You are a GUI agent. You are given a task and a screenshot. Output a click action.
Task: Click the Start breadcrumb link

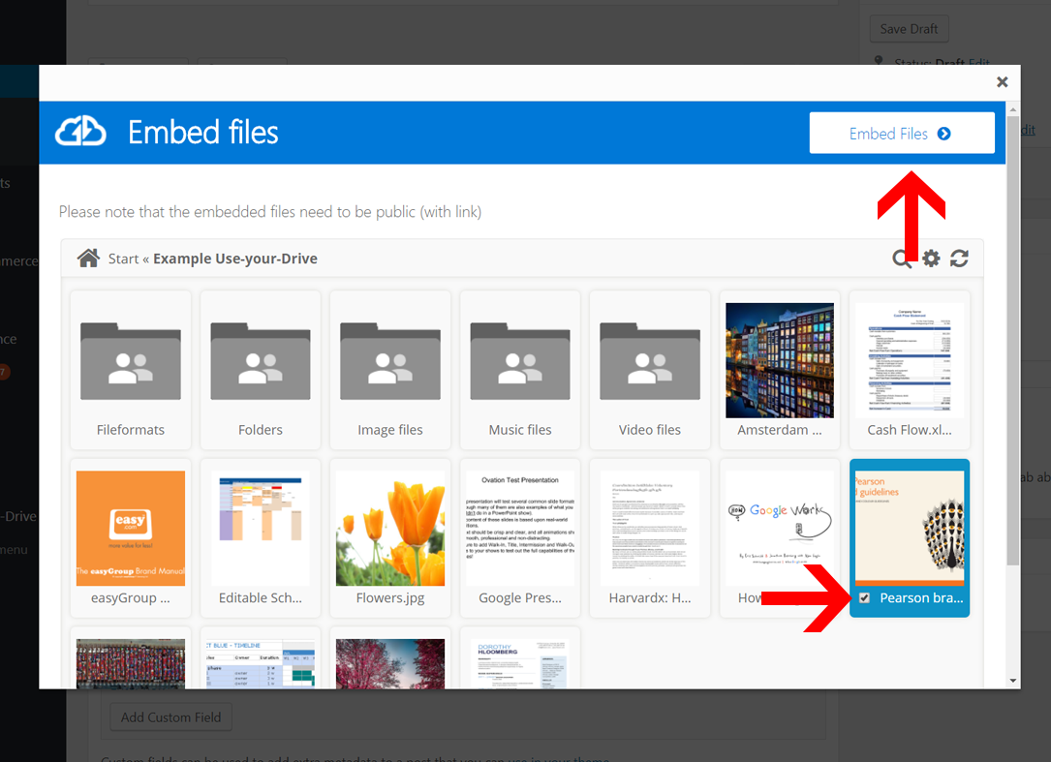point(123,259)
